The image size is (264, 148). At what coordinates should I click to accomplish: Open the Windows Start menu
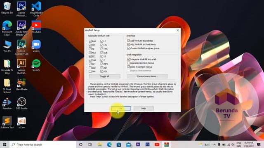[x=5, y=144]
